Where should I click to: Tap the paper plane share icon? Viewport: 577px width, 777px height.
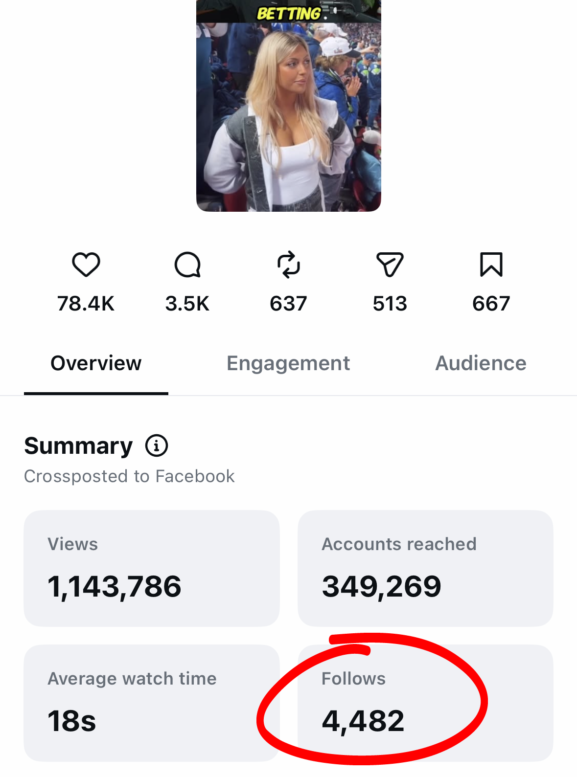click(x=390, y=265)
